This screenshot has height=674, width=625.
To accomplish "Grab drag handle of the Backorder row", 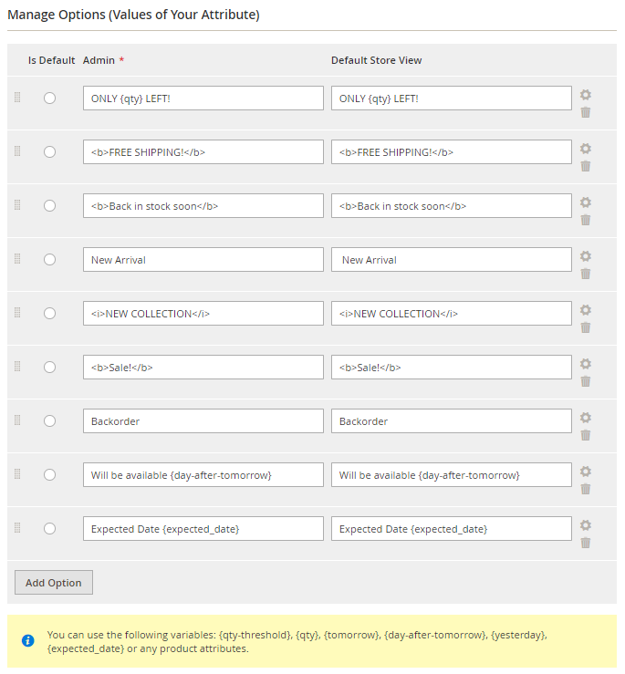I will pos(17,420).
